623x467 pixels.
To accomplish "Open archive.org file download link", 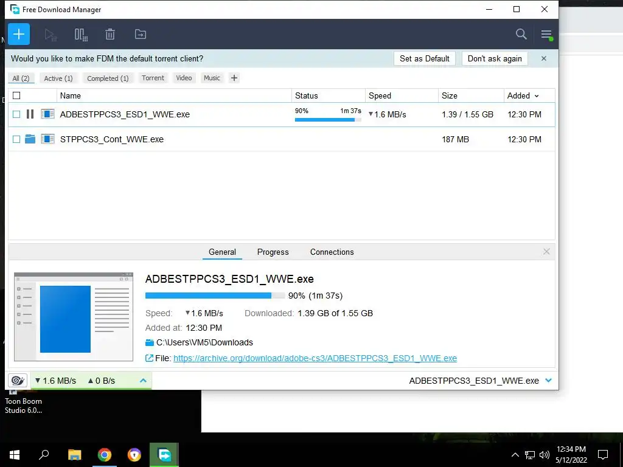I will pos(315,358).
